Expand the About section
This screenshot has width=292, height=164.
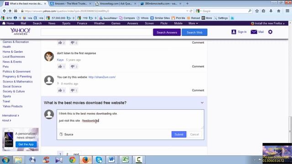(x=6, y=120)
